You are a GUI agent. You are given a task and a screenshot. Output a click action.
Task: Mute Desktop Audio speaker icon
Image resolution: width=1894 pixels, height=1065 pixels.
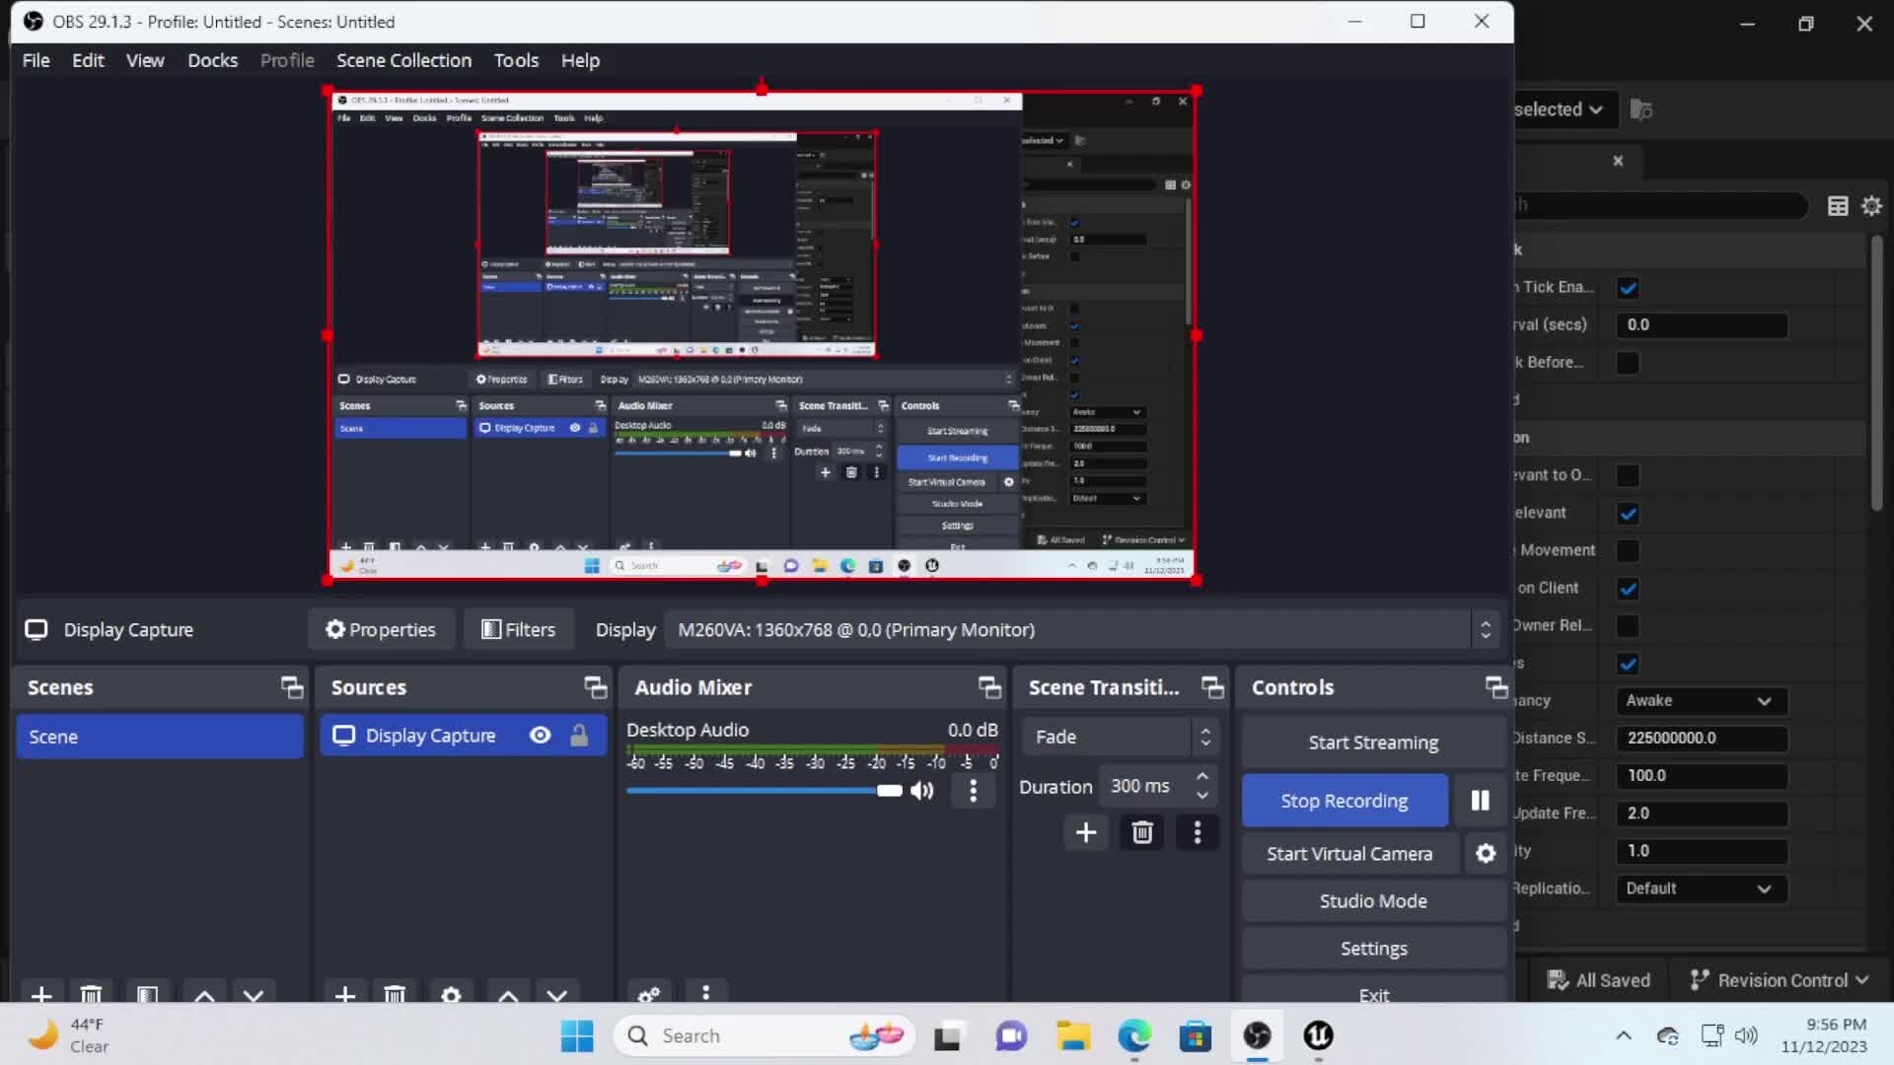pos(922,791)
